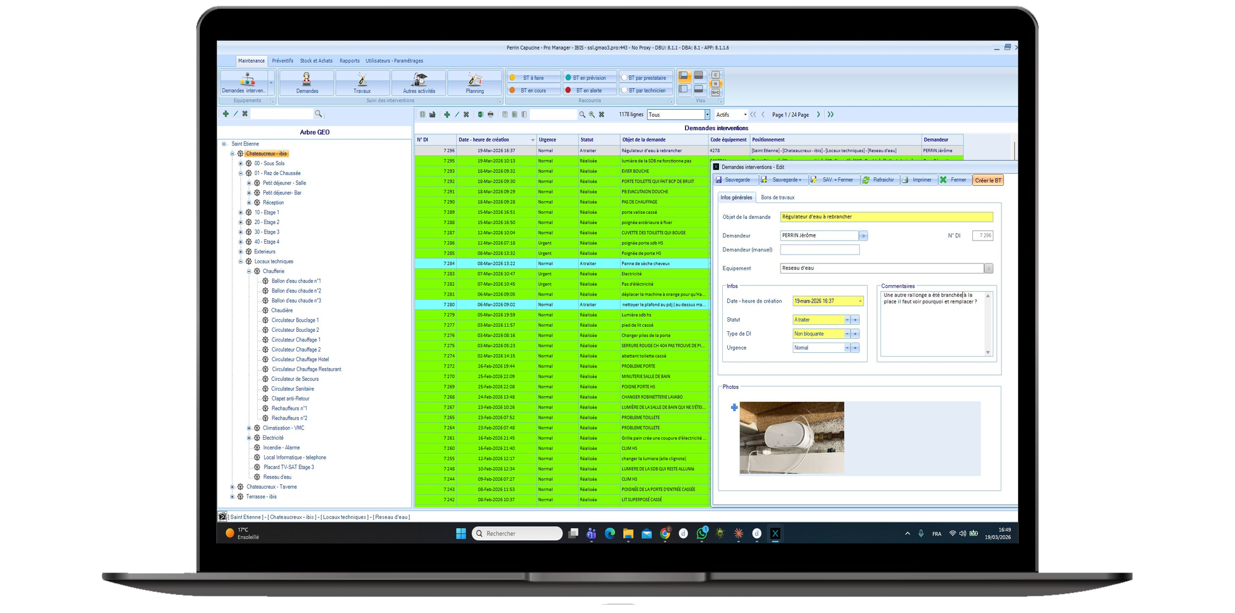Click the printer icon above the requests list
1235x613 pixels.
tap(490, 115)
